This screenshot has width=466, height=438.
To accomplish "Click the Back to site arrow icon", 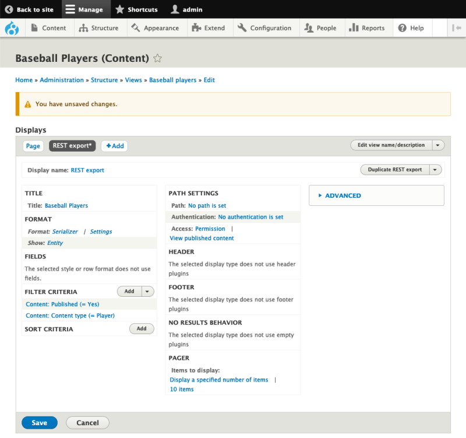I will (x=9, y=9).
